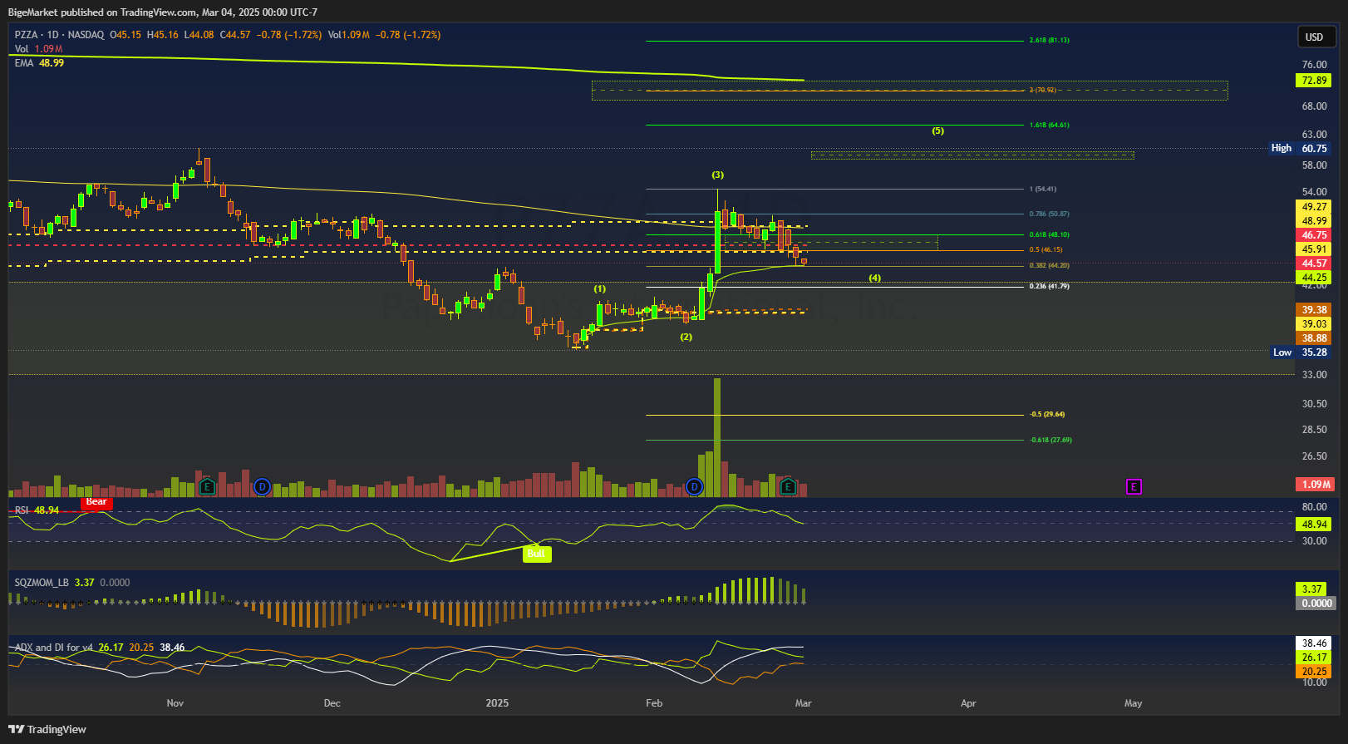Image resolution: width=1348 pixels, height=744 pixels.
Task: Select the wave (1) label
Action: [599, 288]
